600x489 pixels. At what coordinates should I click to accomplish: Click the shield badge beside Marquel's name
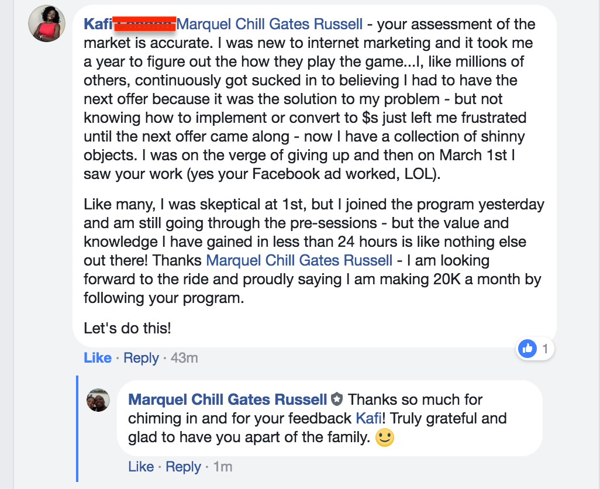click(x=336, y=400)
